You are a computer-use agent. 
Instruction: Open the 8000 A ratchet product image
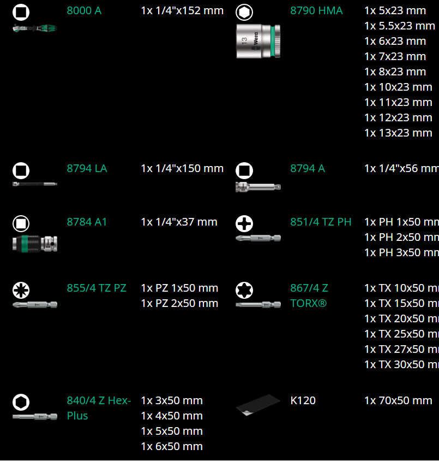click(34, 28)
